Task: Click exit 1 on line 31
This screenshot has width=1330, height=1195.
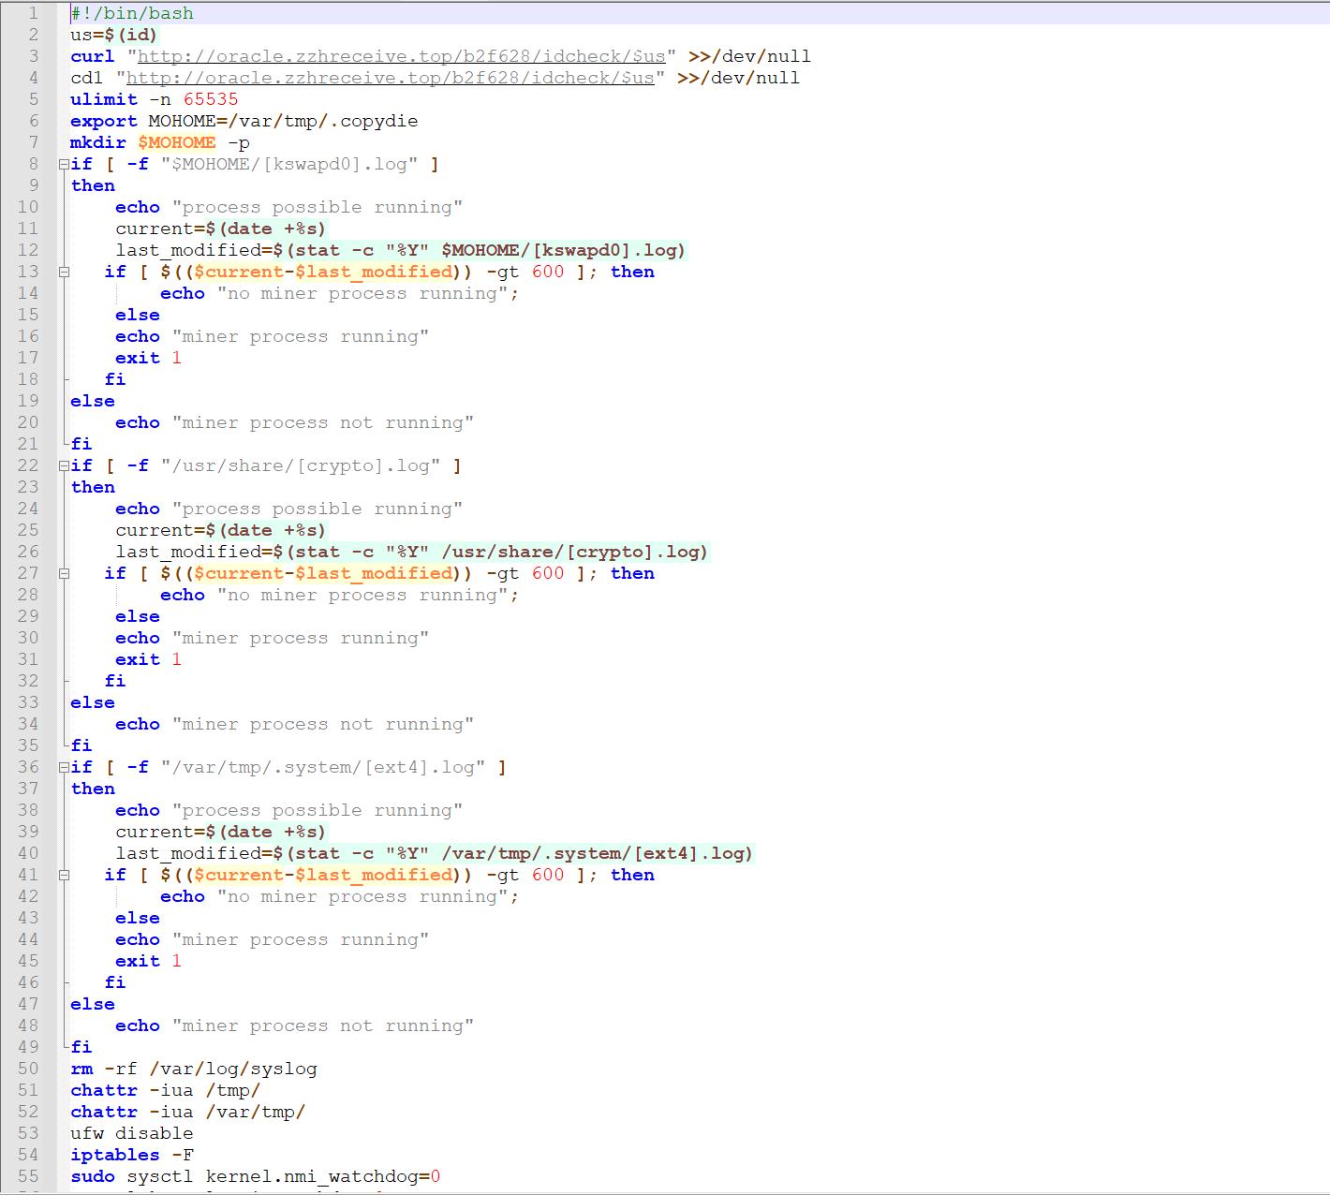Action: [x=148, y=659]
